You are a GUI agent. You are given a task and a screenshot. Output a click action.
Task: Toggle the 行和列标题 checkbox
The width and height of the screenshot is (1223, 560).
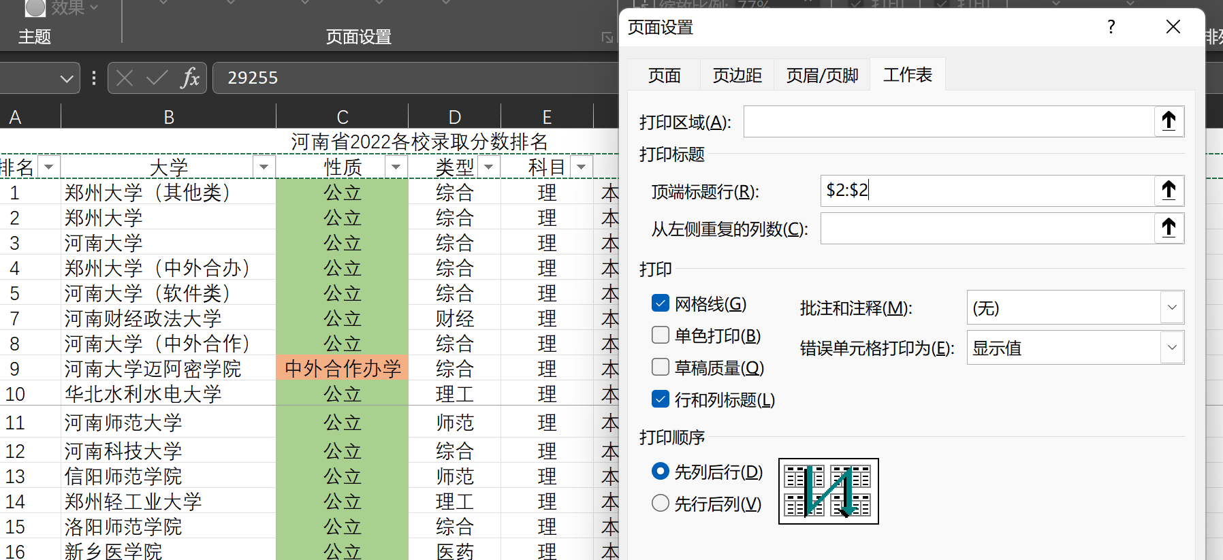click(661, 399)
